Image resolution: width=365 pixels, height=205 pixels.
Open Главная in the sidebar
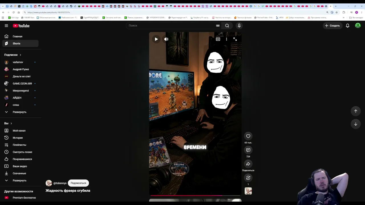[x=20, y=36]
